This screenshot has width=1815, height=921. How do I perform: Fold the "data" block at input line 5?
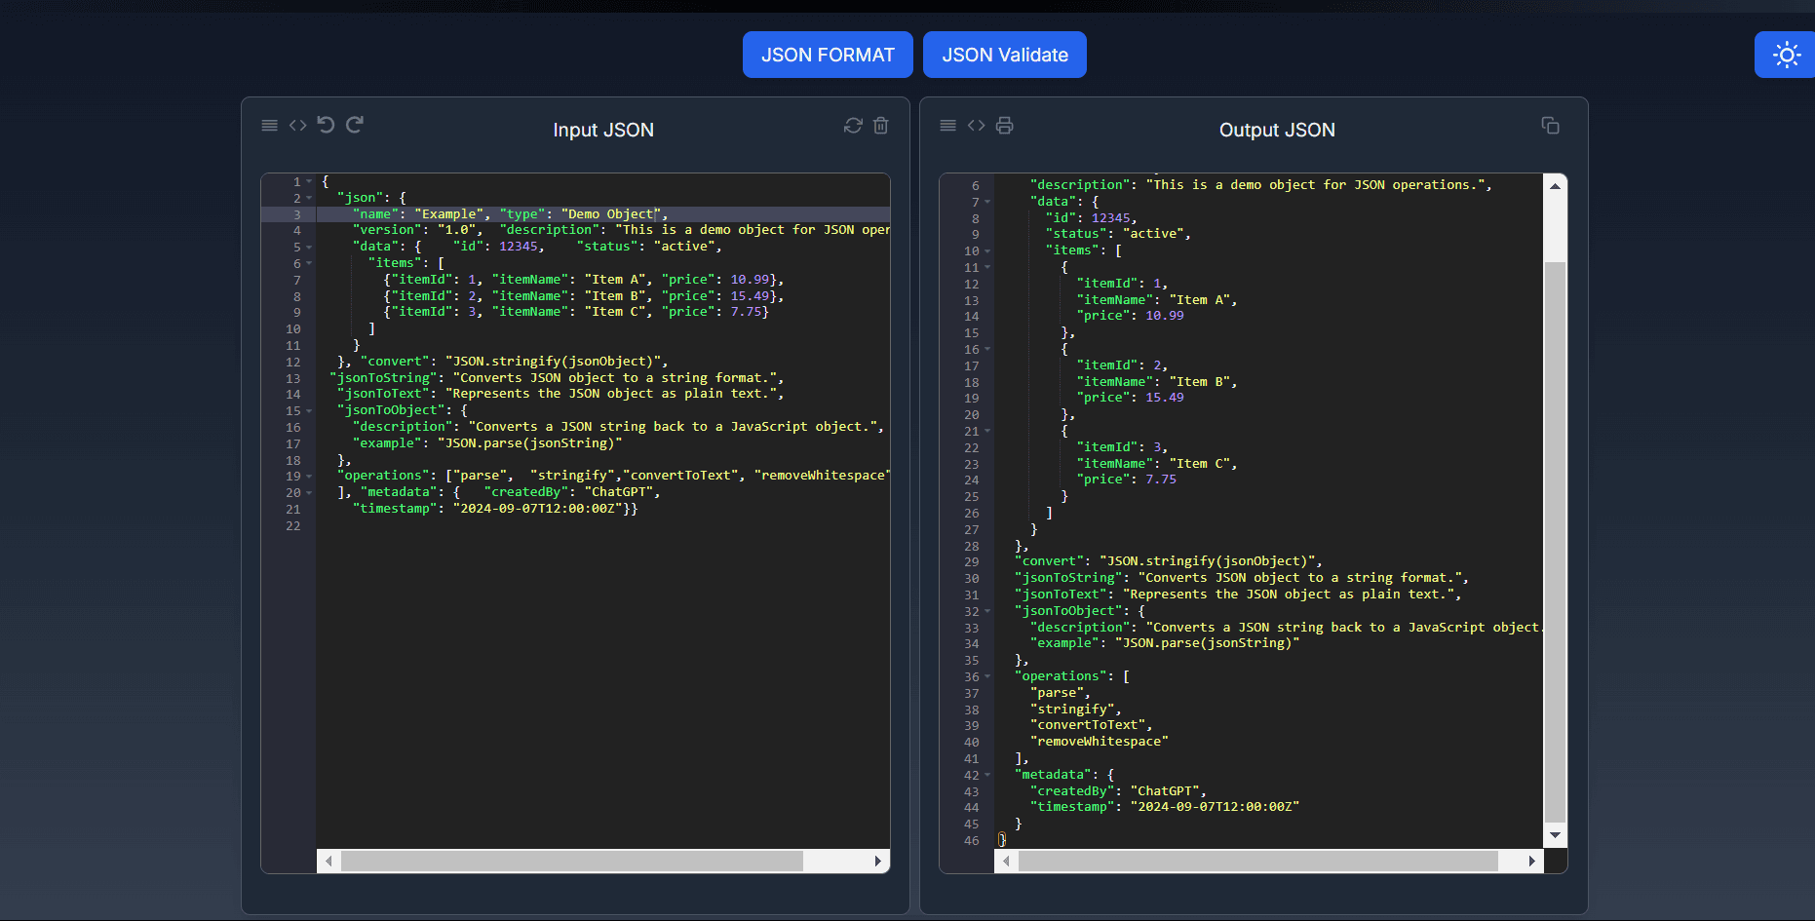(x=309, y=247)
